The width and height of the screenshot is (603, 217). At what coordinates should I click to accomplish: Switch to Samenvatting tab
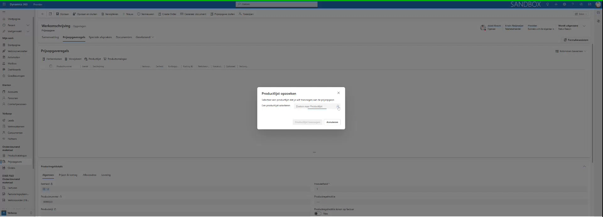tap(50, 37)
